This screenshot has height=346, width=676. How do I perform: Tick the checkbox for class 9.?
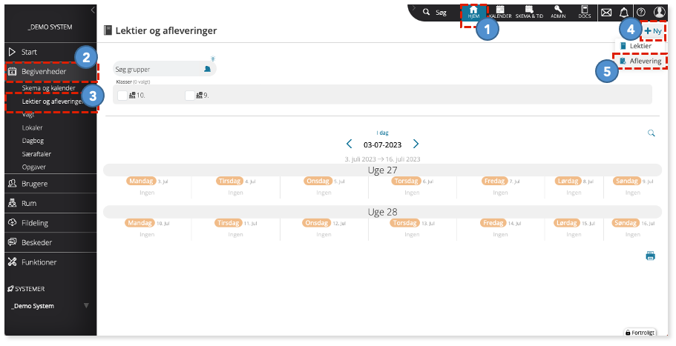point(190,96)
